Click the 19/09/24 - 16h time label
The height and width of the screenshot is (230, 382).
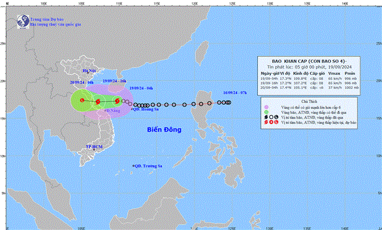point(114,80)
